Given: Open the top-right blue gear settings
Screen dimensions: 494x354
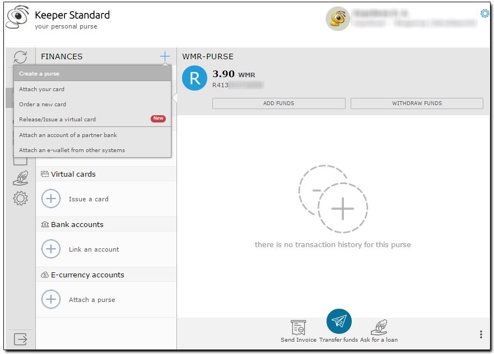Looking at the screenshot, I should (484, 13).
